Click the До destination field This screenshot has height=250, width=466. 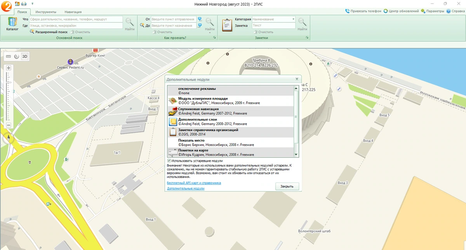point(173,26)
